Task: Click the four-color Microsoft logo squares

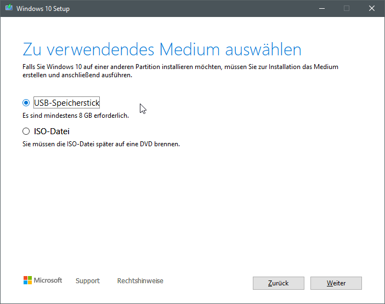Action: (x=27, y=280)
